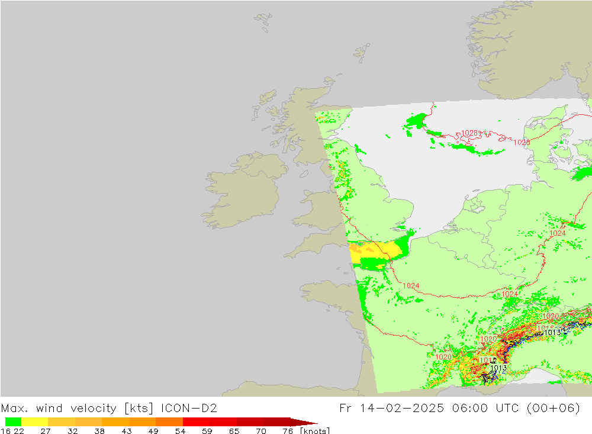Click the legend value '65'
The image size is (592, 434).
click(234, 431)
